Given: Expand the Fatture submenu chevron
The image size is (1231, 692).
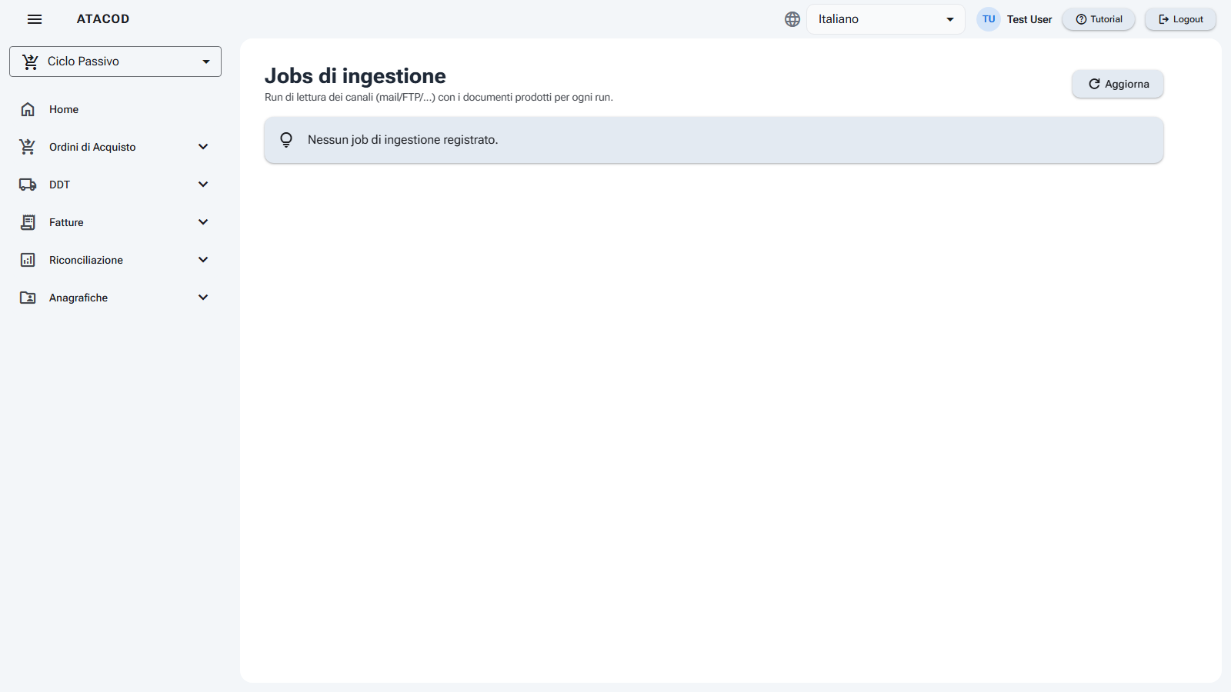Looking at the screenshot, I should pyautogui.click(x=203, y=222).
